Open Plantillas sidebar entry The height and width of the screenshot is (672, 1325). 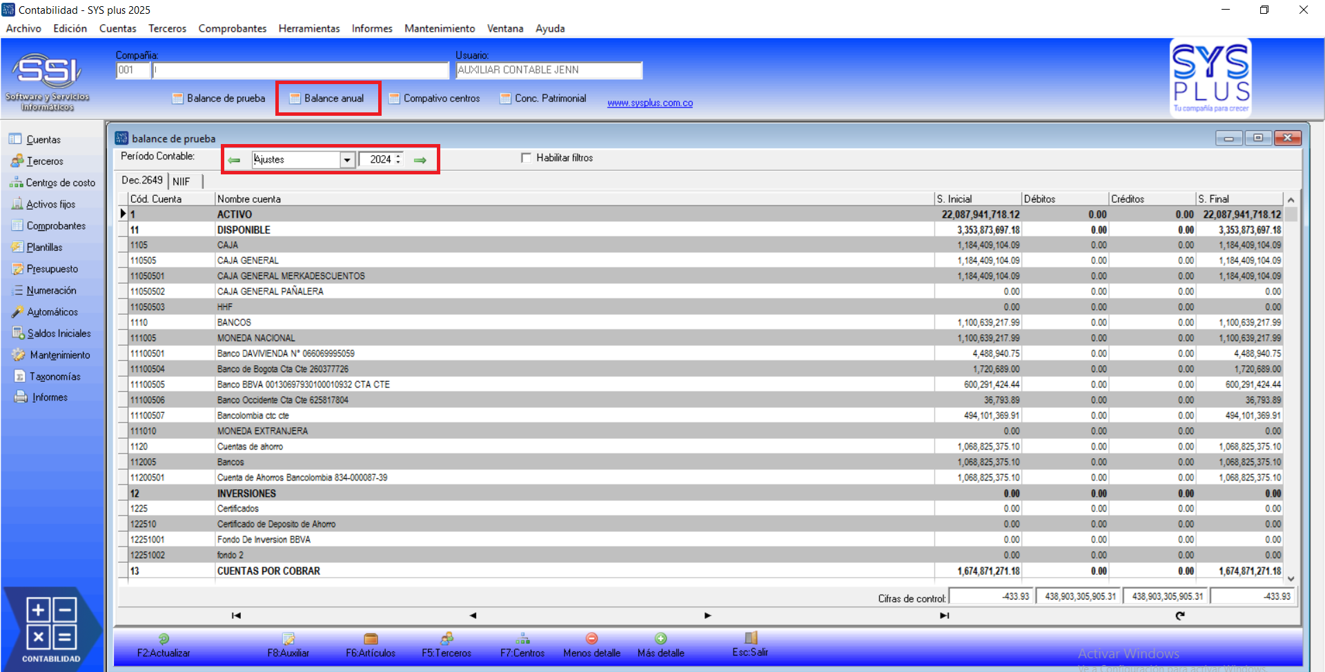click(x=37, y=247)
